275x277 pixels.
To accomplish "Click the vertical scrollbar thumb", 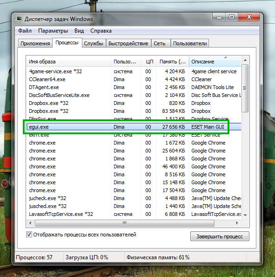I will [245, 88].
